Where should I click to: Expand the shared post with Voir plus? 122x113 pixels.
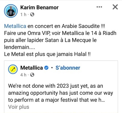click(x=19, y=107)
